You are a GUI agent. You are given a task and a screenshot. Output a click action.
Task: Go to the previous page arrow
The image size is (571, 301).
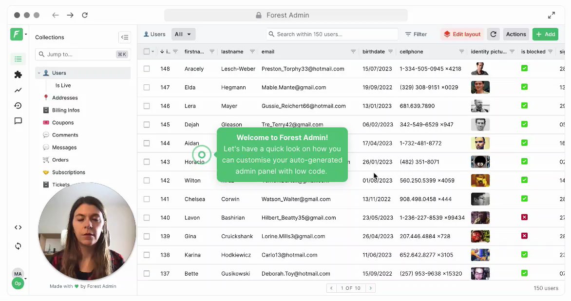pyautogui.click(x=331, y=288)
